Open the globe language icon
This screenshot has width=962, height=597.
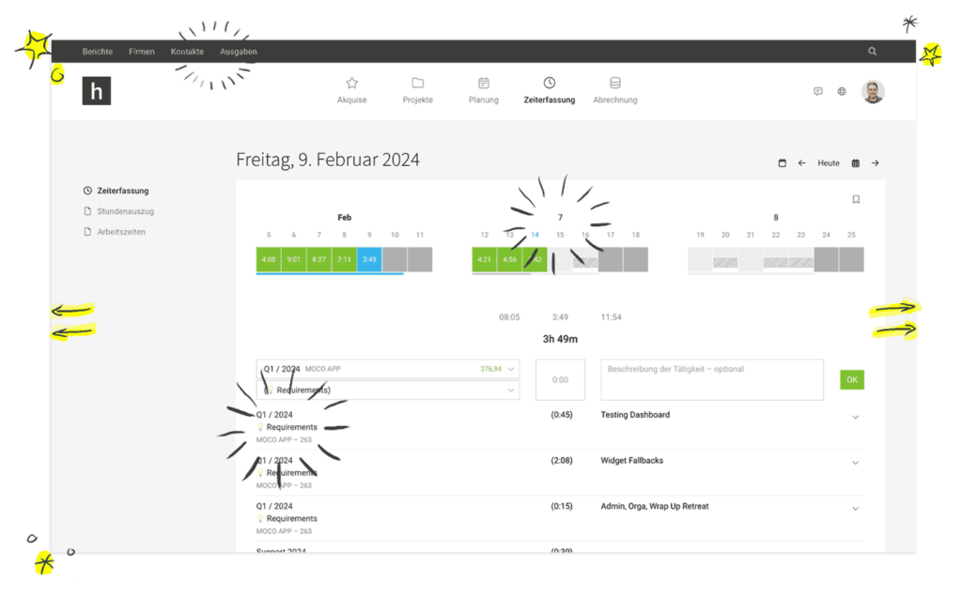[x=842, y=91]
